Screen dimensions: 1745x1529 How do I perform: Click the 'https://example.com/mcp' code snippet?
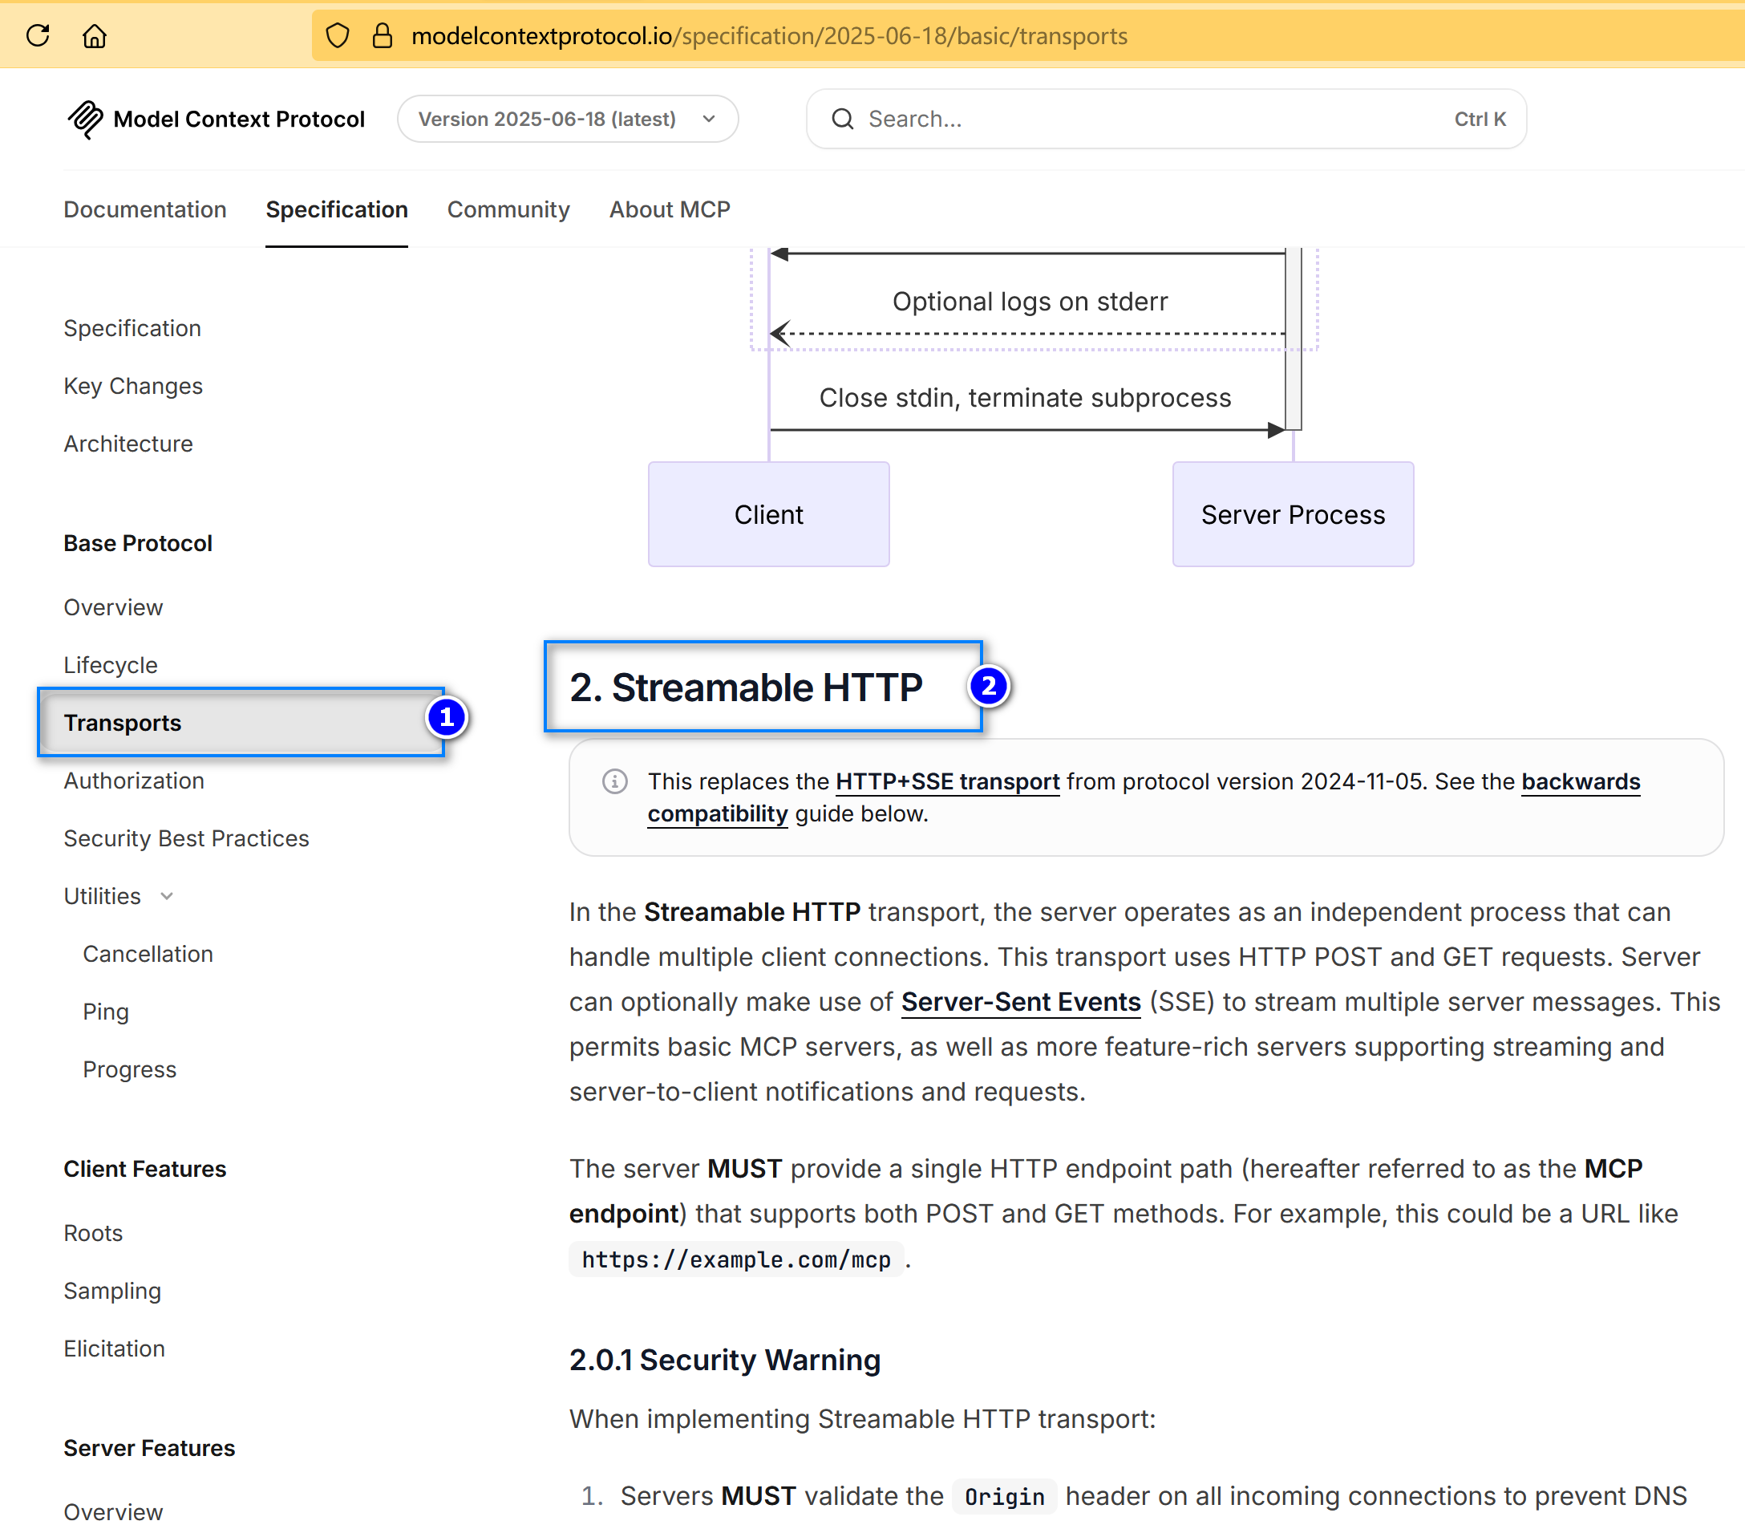(x=736, y=1259)
